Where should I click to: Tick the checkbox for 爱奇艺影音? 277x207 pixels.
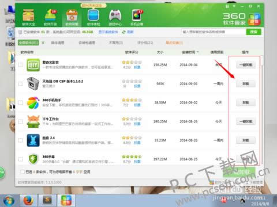20,65
